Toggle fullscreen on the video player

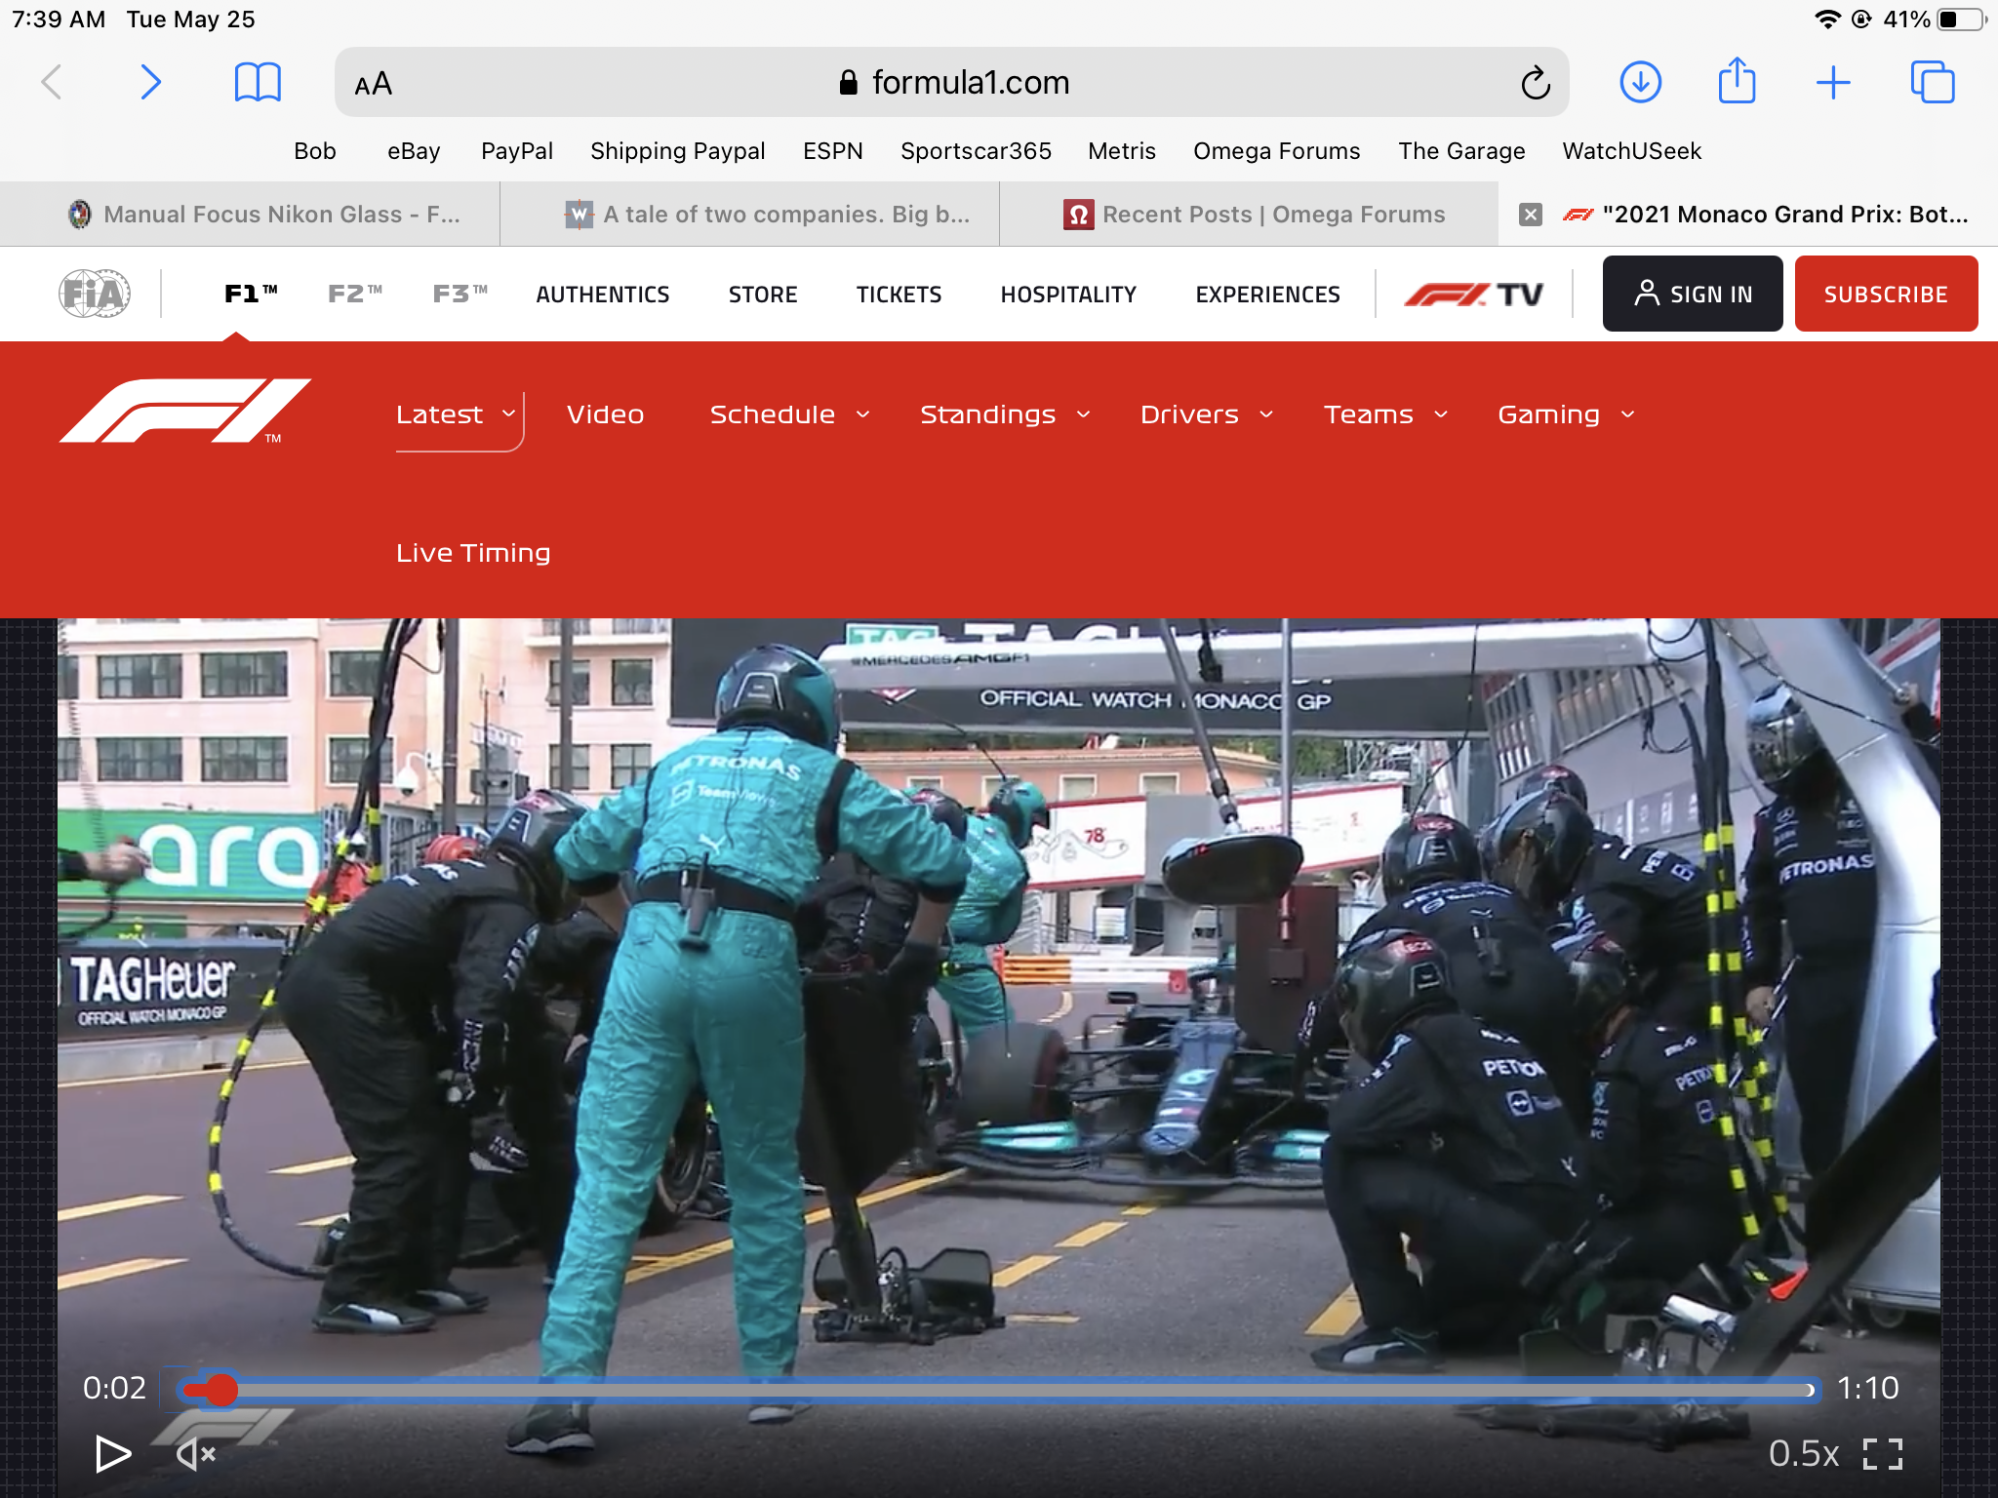point(1882,1454)
